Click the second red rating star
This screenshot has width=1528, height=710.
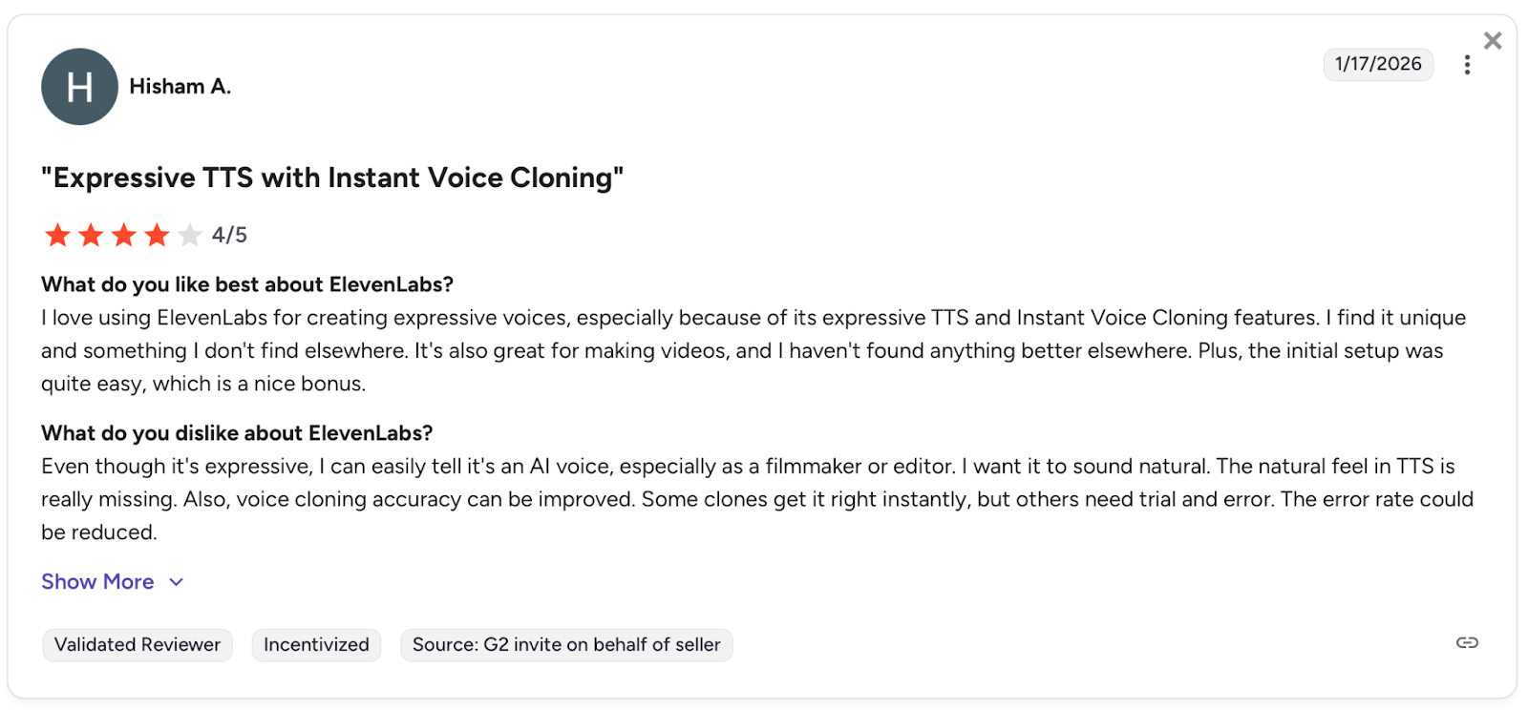coord(91,235)
